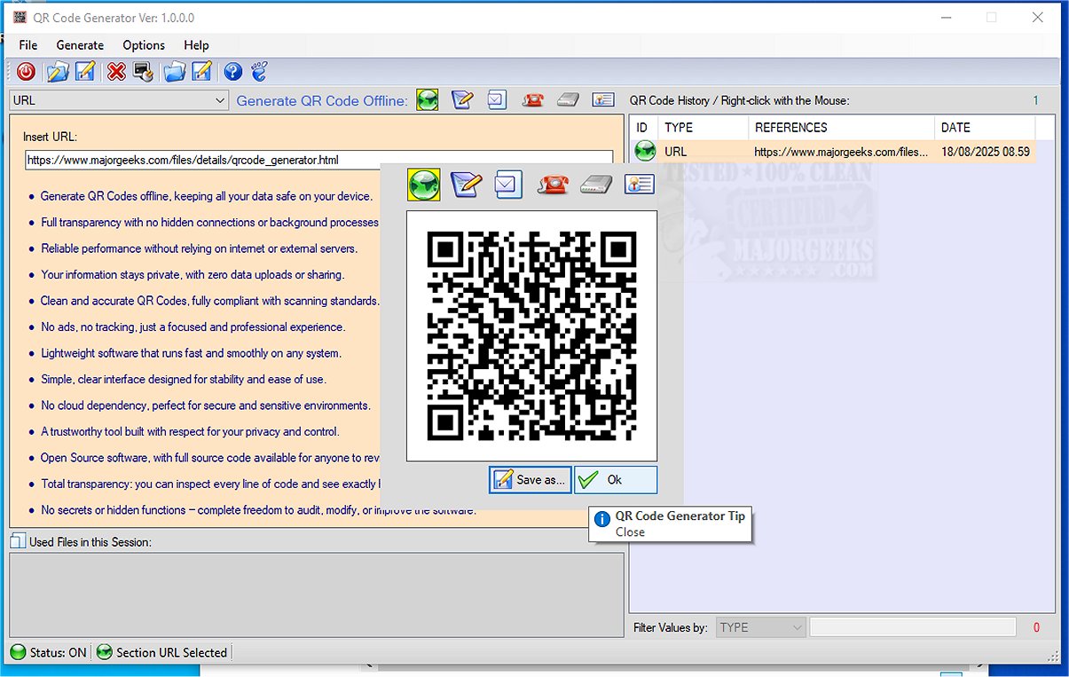This screenshot has width=1069, height=677.
Task: Open the Options menu
Action: tap(143, 45)
